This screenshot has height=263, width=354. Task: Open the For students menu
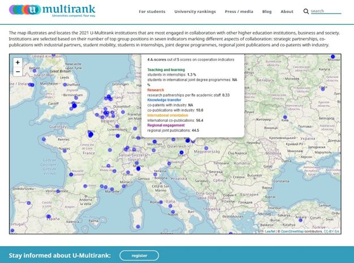pos(152,11)
